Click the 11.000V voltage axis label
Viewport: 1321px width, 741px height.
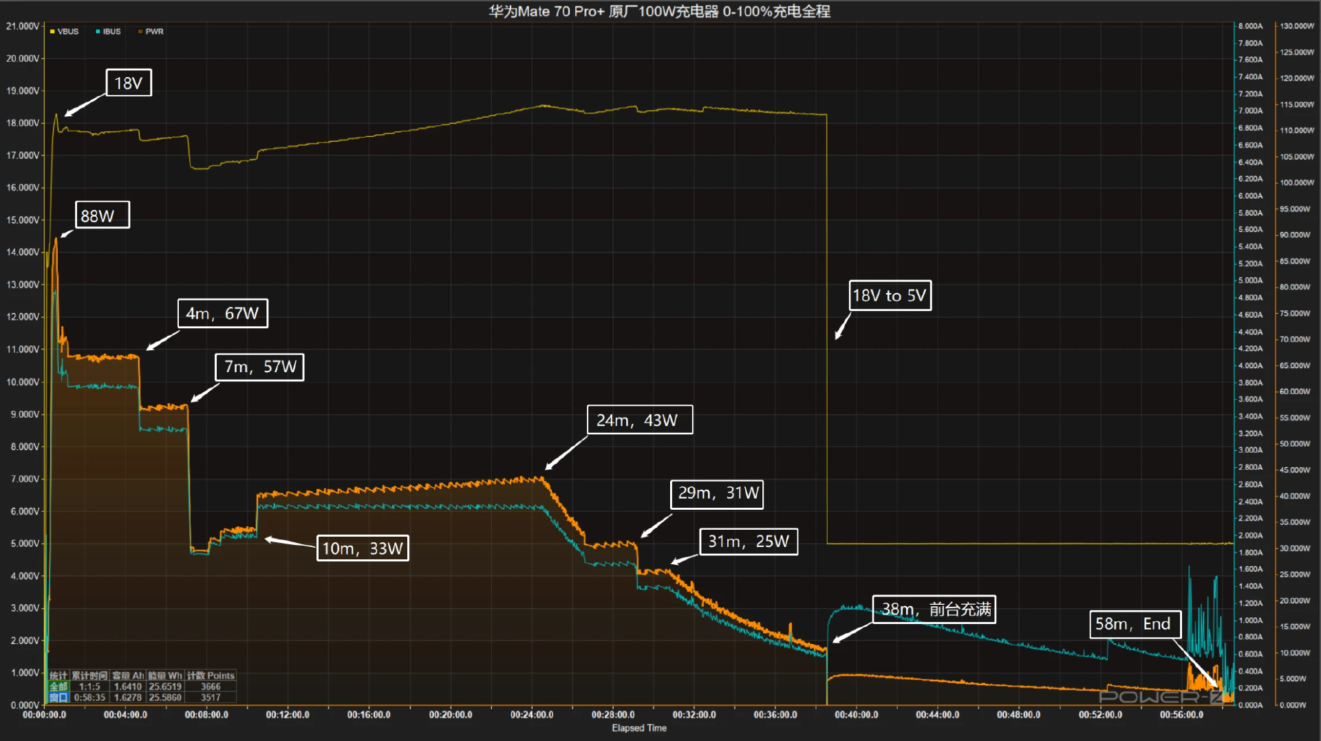click(23, 350)
